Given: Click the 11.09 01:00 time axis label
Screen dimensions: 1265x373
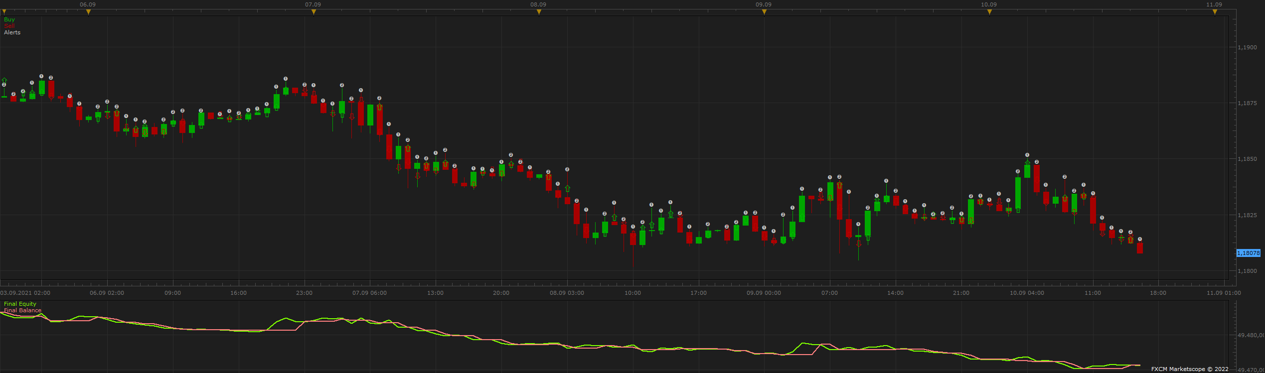Looking at the screenshot, I should [x=1224, y=293].
